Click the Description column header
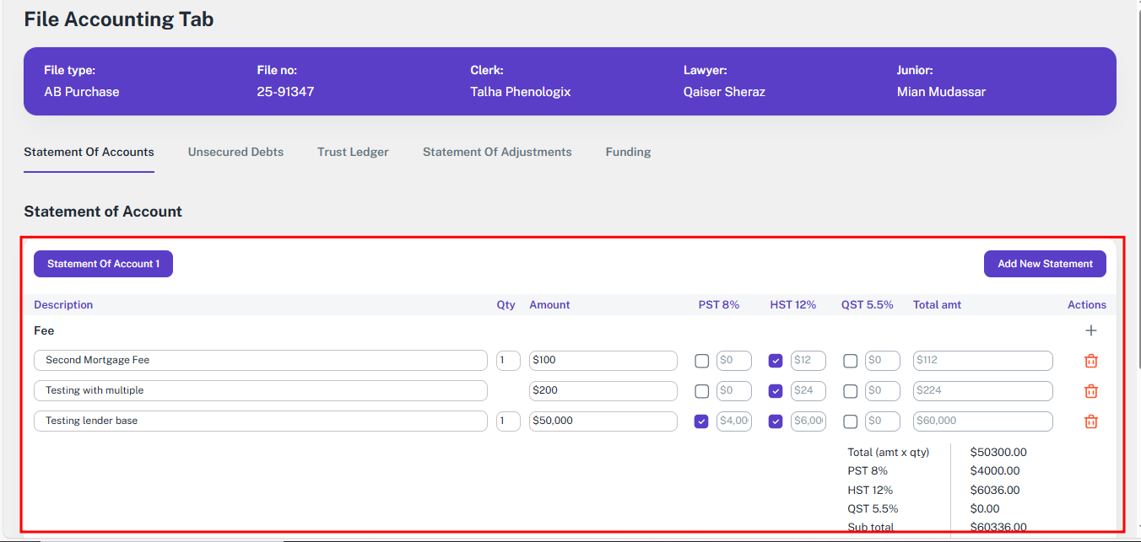The image size is (1141, 542). coord(63,305)
